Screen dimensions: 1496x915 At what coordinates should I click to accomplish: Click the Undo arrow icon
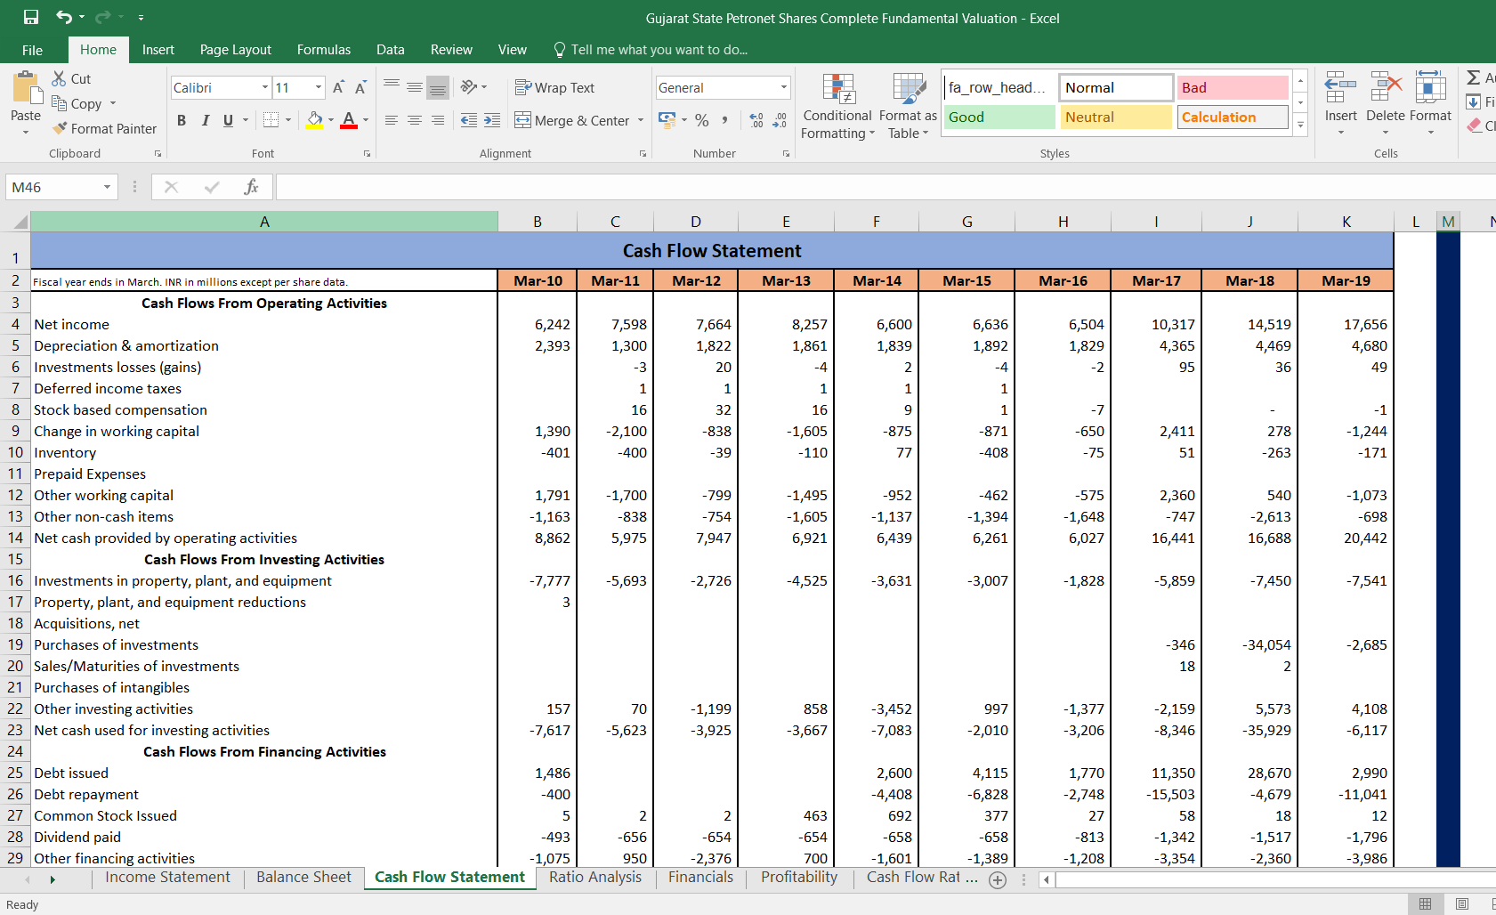pyautogui.click(x=64, y=17)
